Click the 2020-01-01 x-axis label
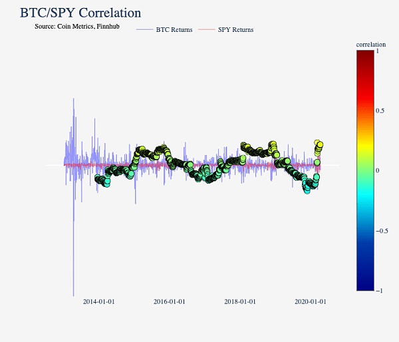This screenshot has width=399, height=342. (311, 301)
